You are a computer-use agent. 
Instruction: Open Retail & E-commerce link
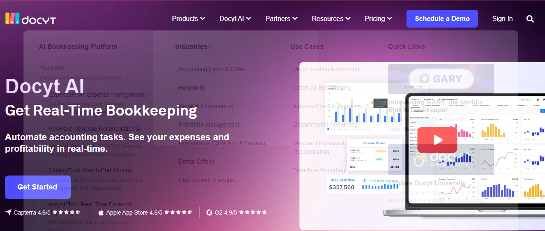click(x=206, y=106)
